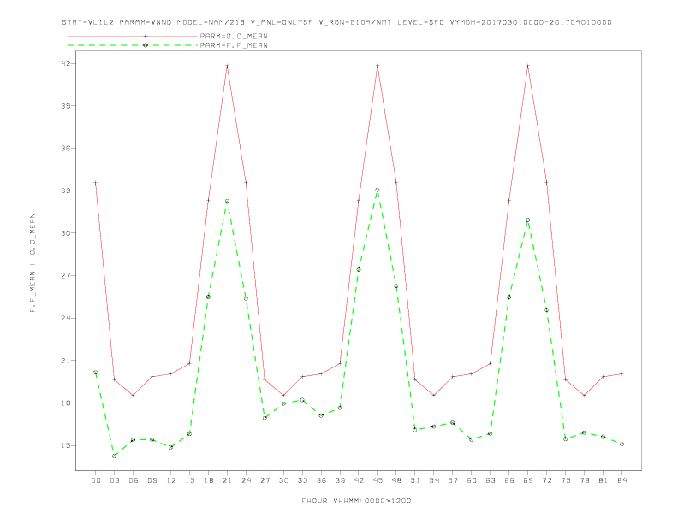Click the green circle marker at hour 03
The image size is (678, 523).
coord(114,455)
